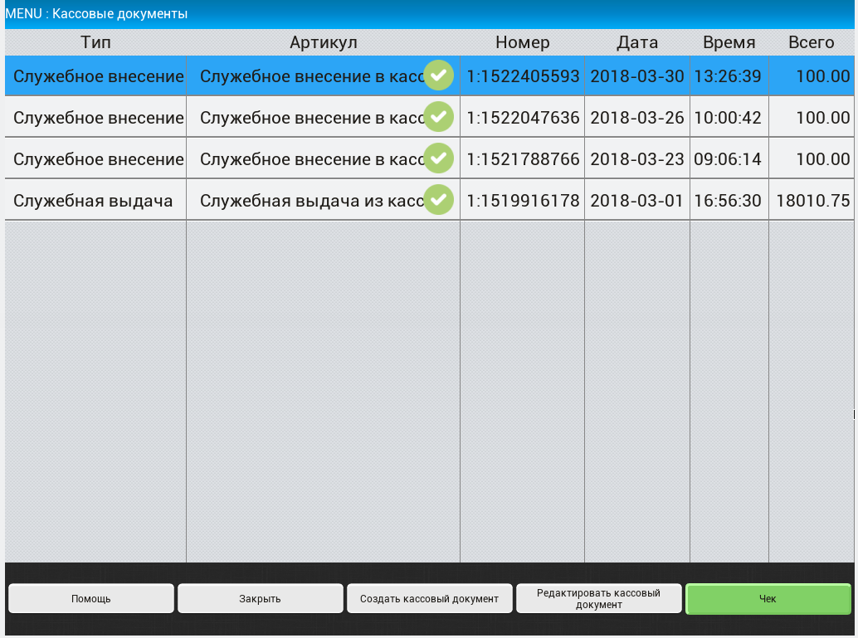Sort by the Дата column header
Image resolution: width=858 pixels, height=638 pixels.
click(x=637, y=42)
